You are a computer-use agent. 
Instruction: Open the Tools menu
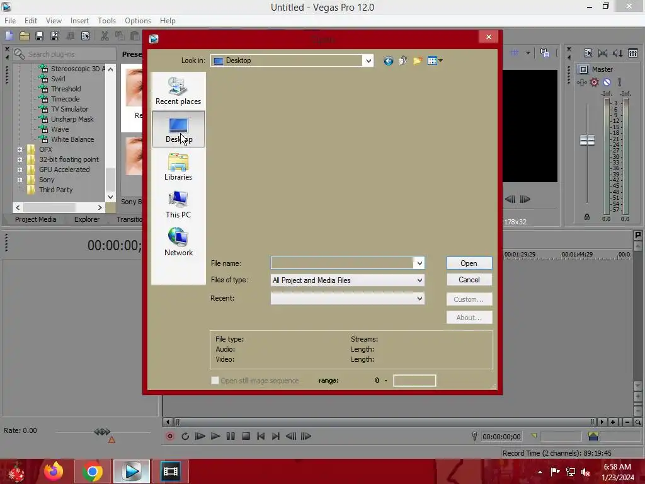pyautogui.click(x=106, y=21)
